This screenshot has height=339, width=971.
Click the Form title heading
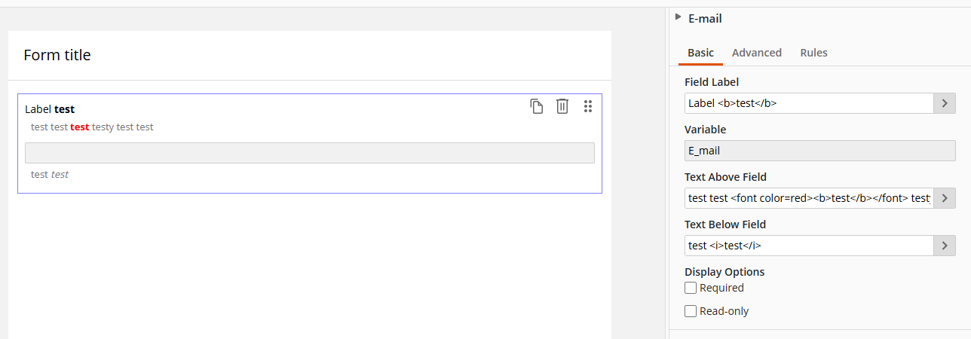(x=57, y=55)
